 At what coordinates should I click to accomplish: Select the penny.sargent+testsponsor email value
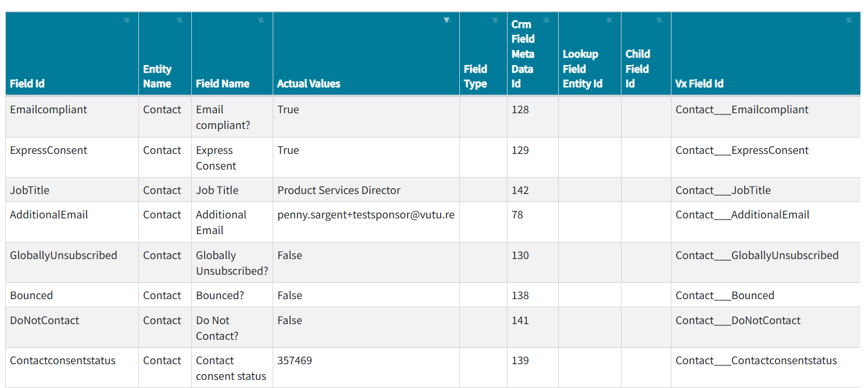(366, 215)
